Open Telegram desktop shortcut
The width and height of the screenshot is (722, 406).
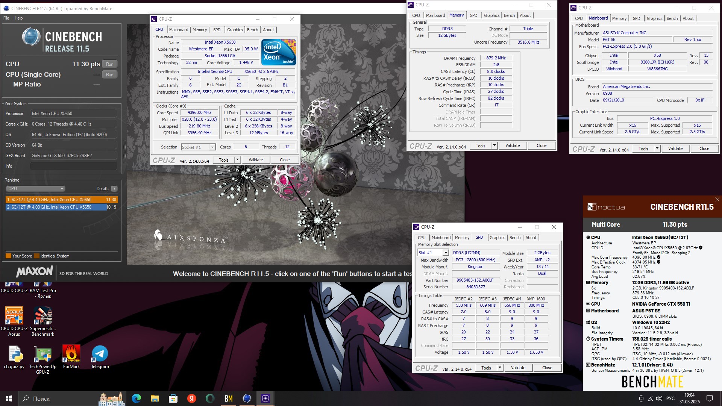pyautogui.click(x=100, y=357)
